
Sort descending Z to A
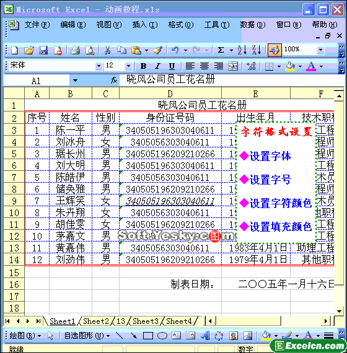click(x=257, y=50)
